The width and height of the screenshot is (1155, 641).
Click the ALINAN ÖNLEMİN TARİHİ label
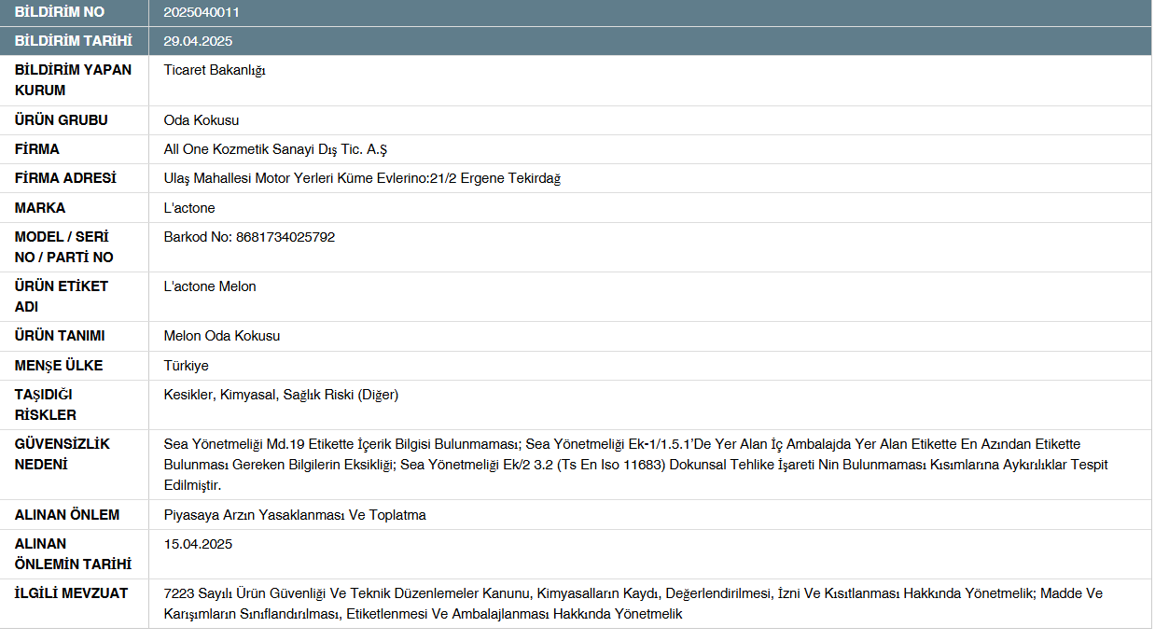coord(73,554)
